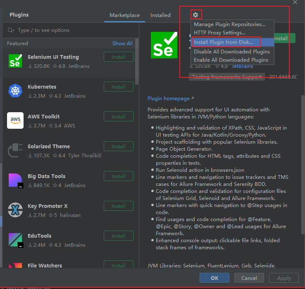Click the File Watchers plugin icon
Screen dimensions: 305x289
[x=15, y=265]
